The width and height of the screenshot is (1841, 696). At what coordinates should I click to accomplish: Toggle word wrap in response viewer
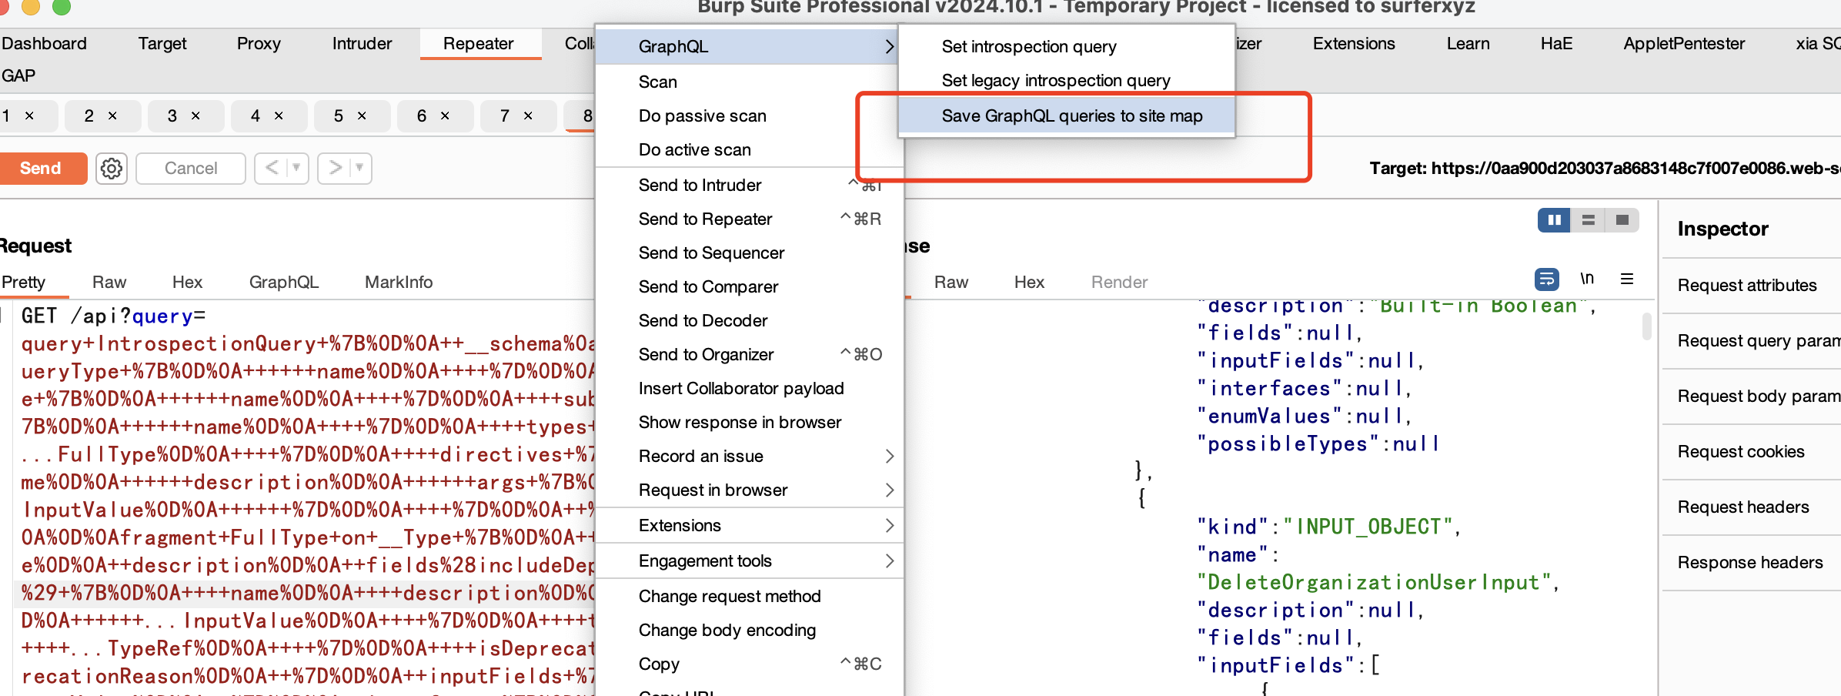click(x=1546, y=279)
